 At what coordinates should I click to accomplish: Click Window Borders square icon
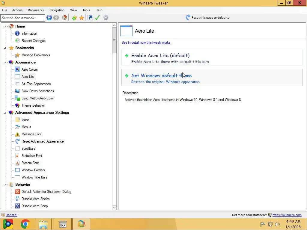pyautogui.click(x=17, y=170)
